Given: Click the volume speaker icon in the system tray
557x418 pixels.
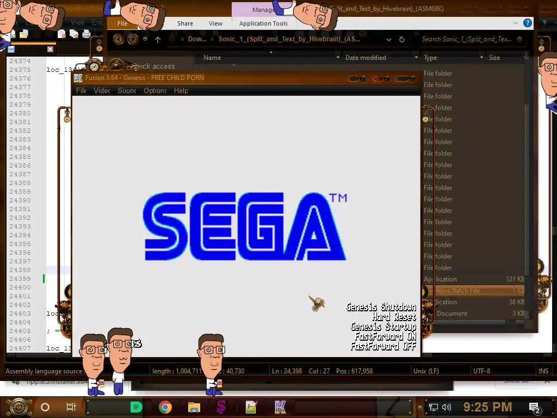Looking at the screenshot, I should tap(446, 407).
